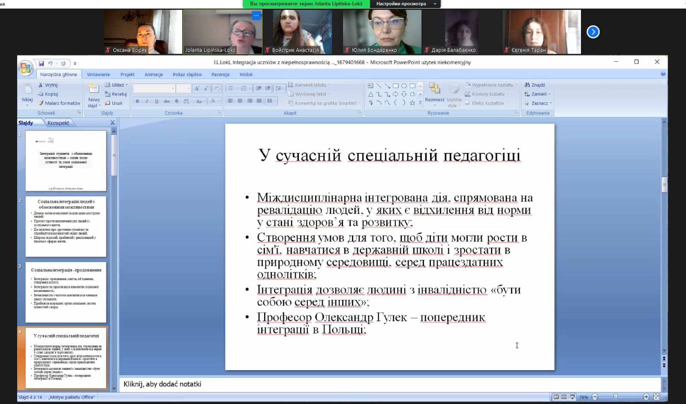This screenshot has height=404, width=686.
Task: Open the Układ layout dropdown
Action: coord(117,85)
